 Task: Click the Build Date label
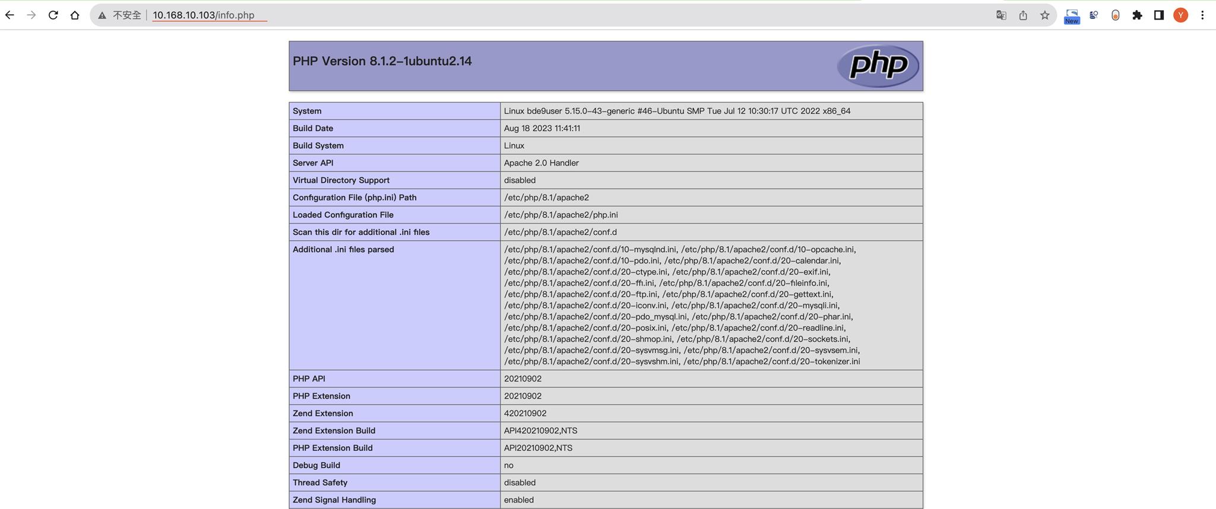(313, 128)
